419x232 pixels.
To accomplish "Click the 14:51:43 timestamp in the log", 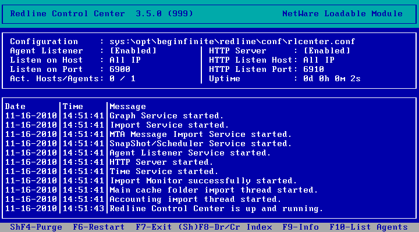I will (83, 209).
